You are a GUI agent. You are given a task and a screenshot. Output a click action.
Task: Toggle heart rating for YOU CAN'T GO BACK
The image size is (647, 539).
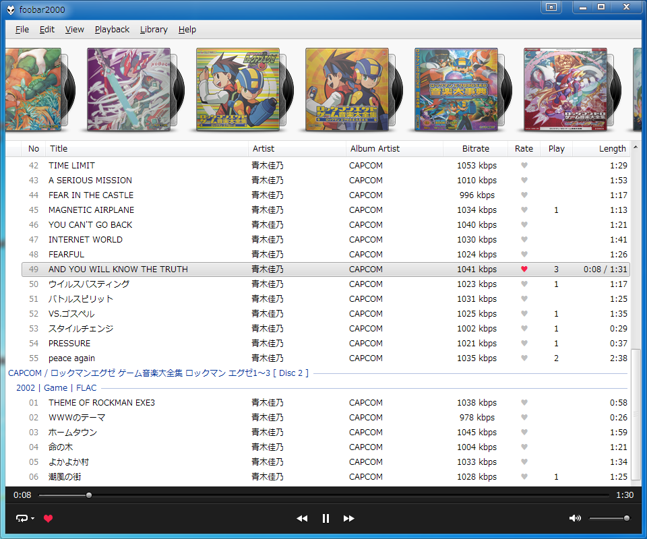[x=524, y=225]
